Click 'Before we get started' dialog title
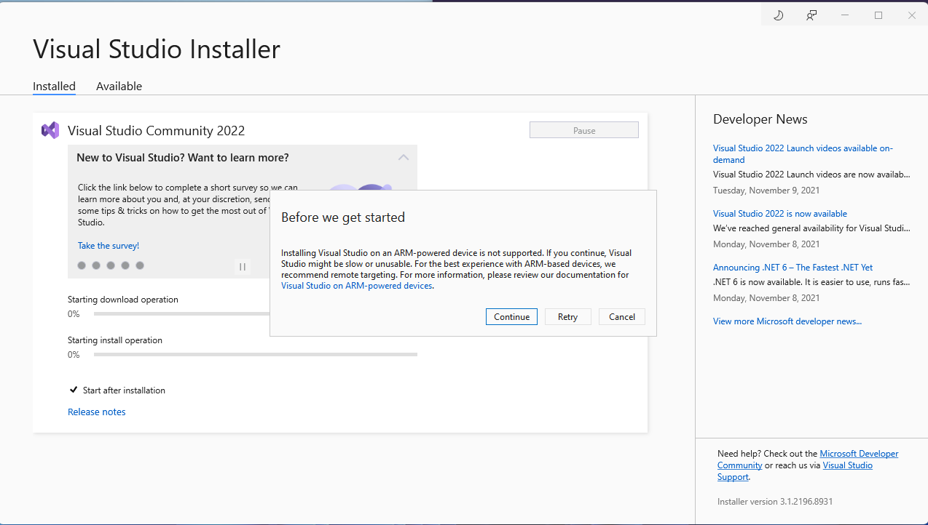The image size is (928, 525). (343, 217)
